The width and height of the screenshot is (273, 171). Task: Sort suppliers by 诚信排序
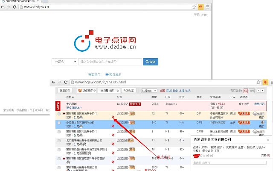(87, 91)
